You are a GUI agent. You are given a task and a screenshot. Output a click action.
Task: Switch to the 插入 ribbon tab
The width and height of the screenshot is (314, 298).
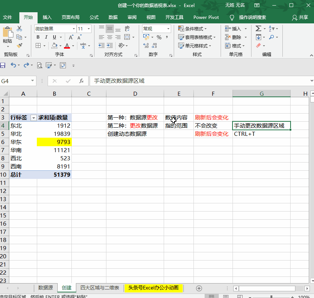(x=47, y=17)
